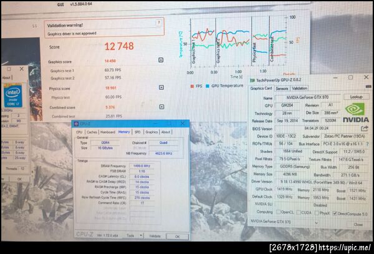Viewport: 374px width, 254px height.
Task: Click the Quad Channel # field
Action: [163, 142]
